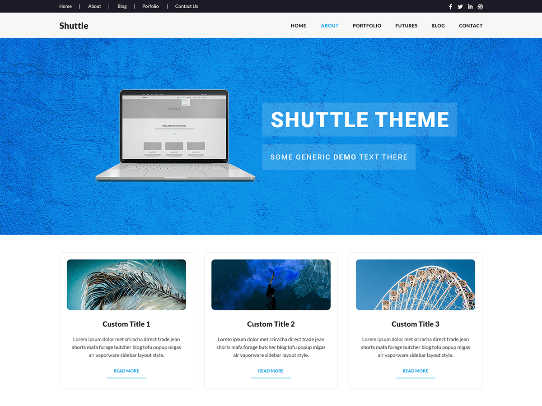This screenshot has height=406, width=542.
Task: Click the ferris wheel card image
Action: click(x=415, y=285)
